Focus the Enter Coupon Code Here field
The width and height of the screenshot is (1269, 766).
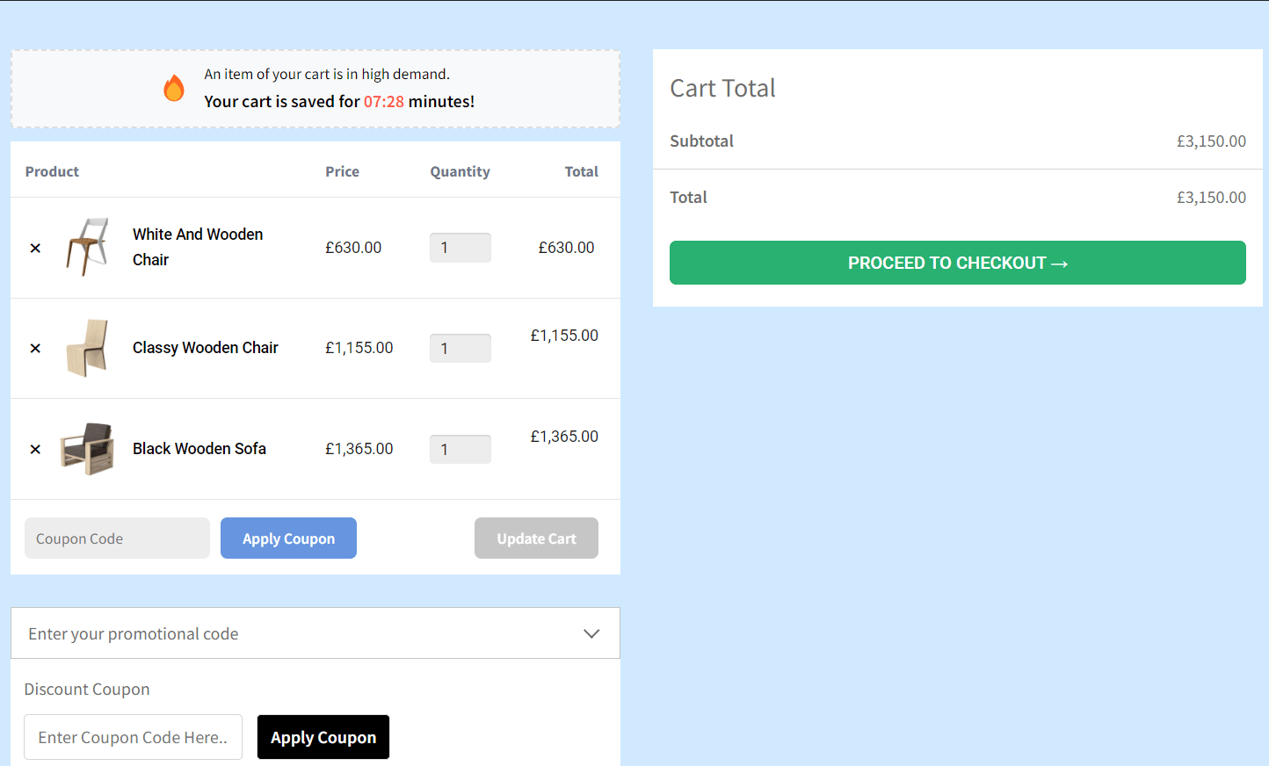tap(133, 737)
